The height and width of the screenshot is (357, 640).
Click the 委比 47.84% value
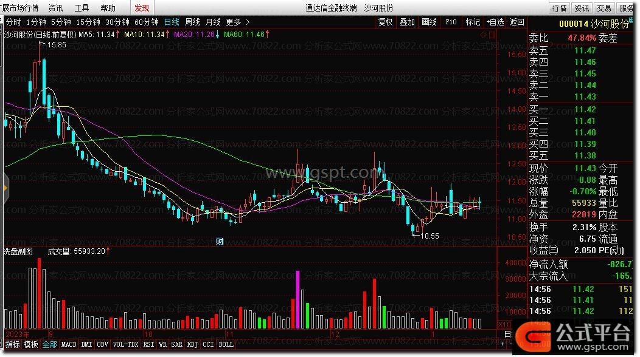click(582, 38)
